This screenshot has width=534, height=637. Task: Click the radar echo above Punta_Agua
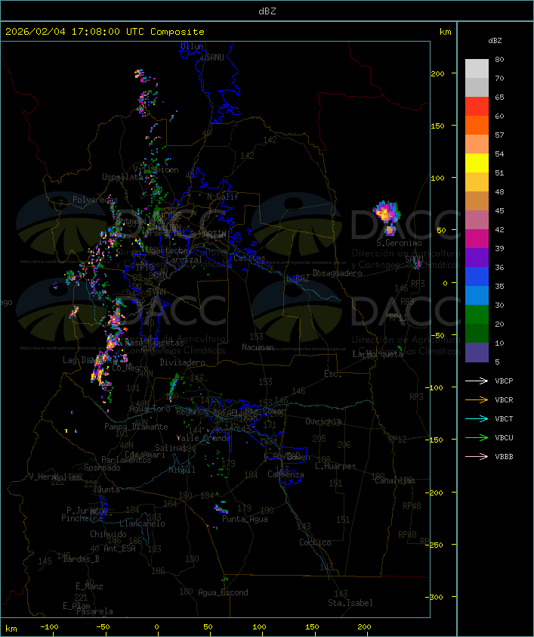(221, 508)
